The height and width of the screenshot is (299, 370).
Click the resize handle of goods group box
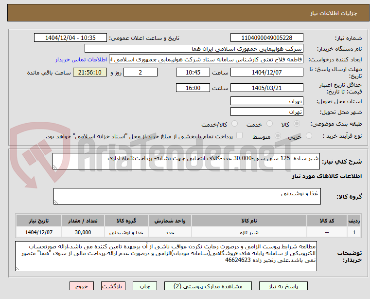tap(56, 202)
